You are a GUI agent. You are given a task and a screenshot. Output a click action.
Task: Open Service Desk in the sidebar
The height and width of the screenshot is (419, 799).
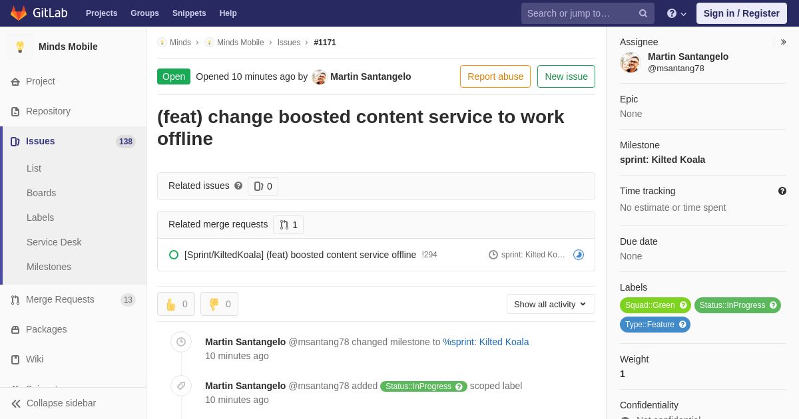(54, 242)
